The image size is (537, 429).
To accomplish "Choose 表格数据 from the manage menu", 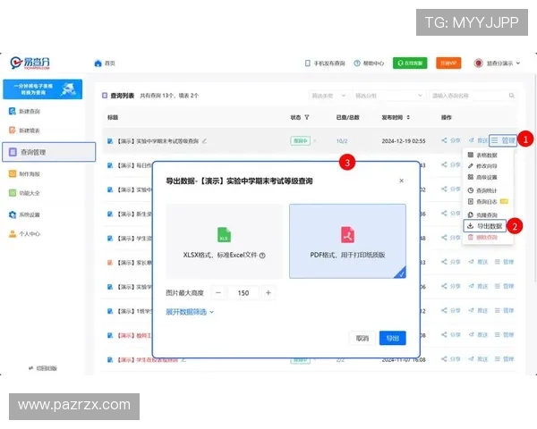I will pyautogui.click(x=482, y=155).
